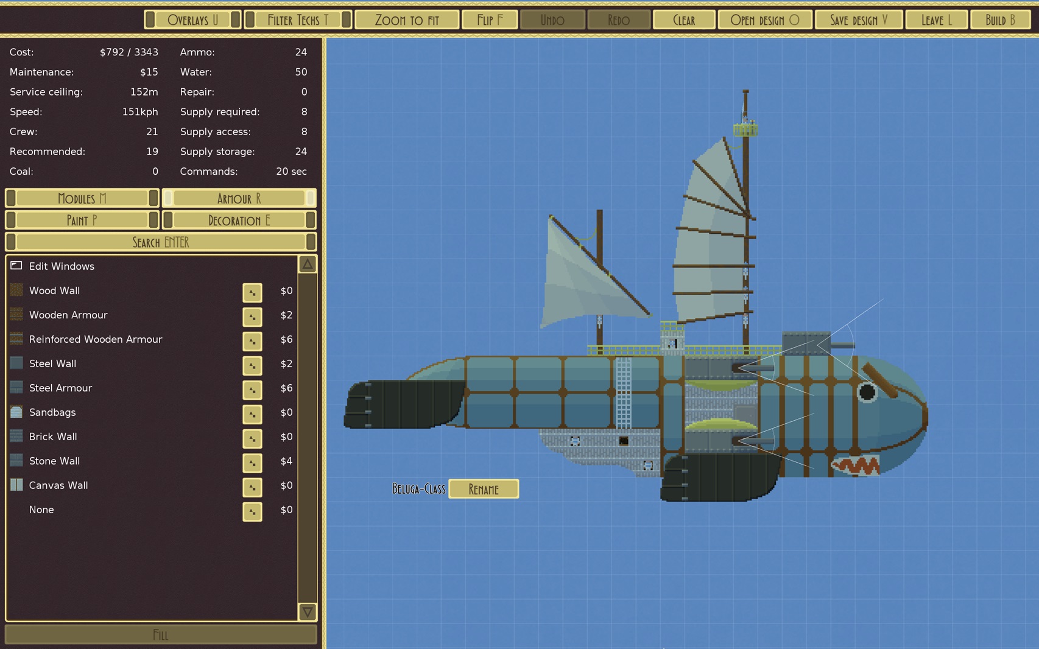
Task: Click the Redo button
Action: 619,20
